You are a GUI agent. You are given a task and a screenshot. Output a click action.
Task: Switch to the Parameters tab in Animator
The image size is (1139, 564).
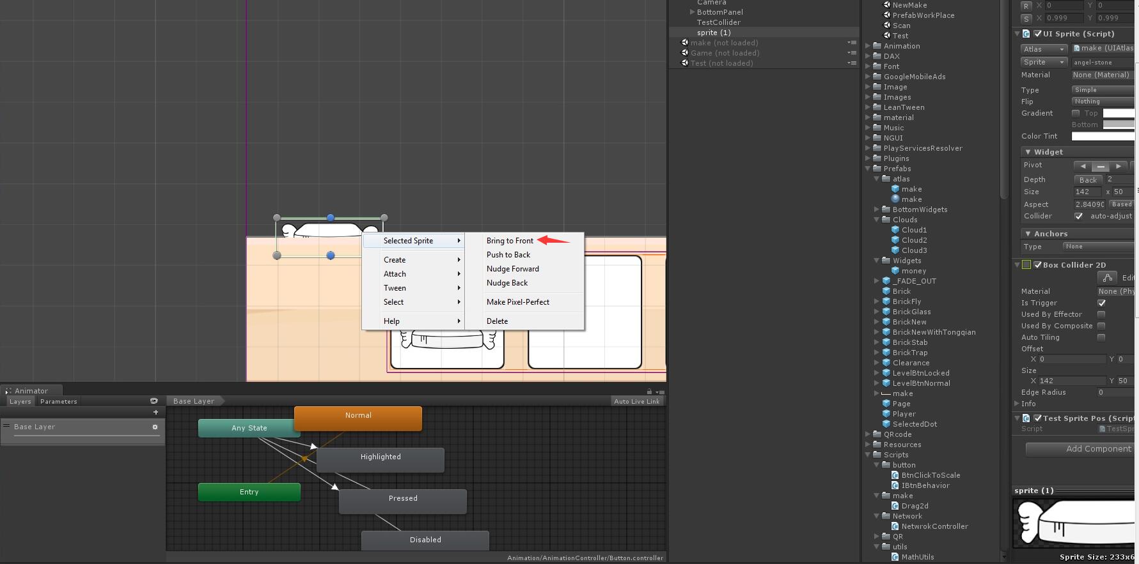pyautogui.click(x=58, y=402)
